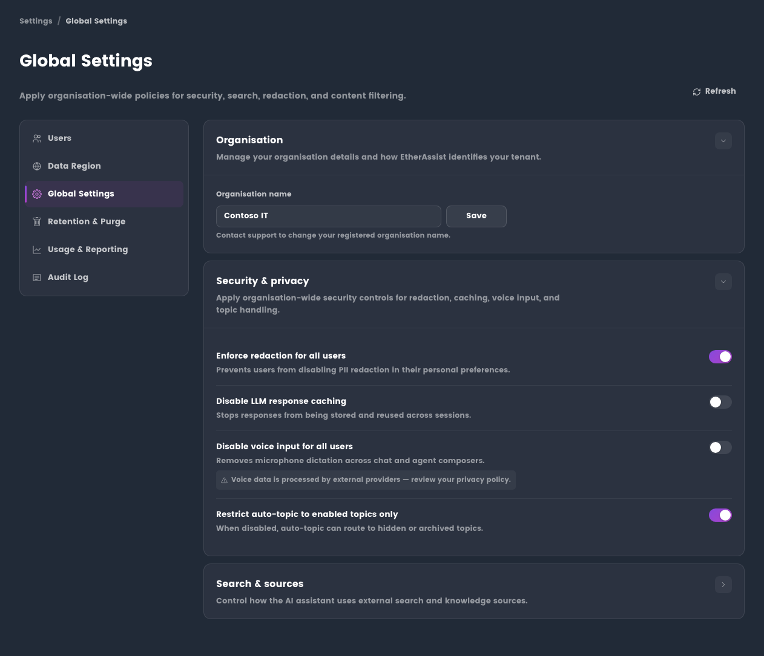764x656 pixels.
Task: Click the Users people icon in sidebar
Action: point(37,138)
